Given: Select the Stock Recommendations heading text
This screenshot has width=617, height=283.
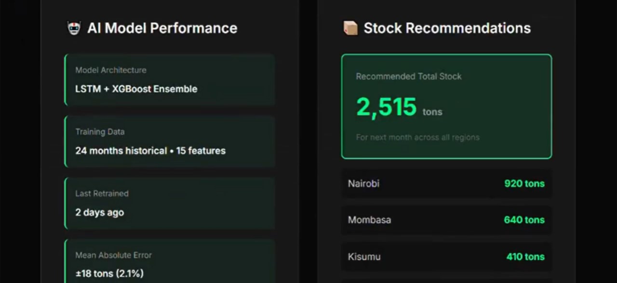Looking at the screenshot, I should (447, 28).
